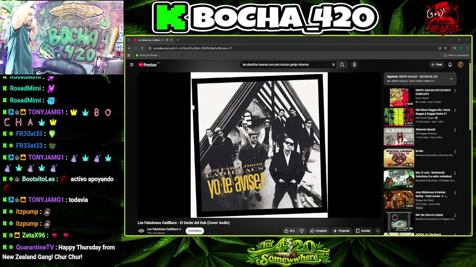
Task: Open Todos los marcadores folder
Action: [x=456, y=55]
